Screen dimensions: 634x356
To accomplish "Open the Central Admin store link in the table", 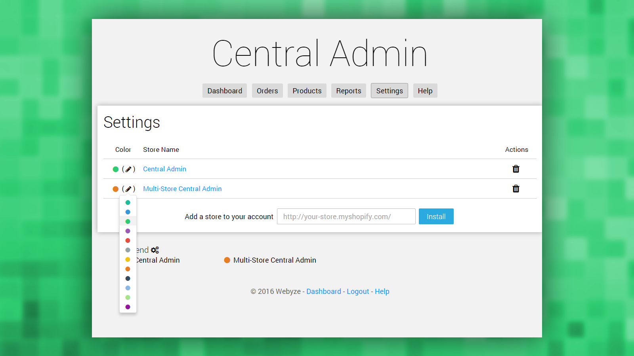I will point(164,169).
